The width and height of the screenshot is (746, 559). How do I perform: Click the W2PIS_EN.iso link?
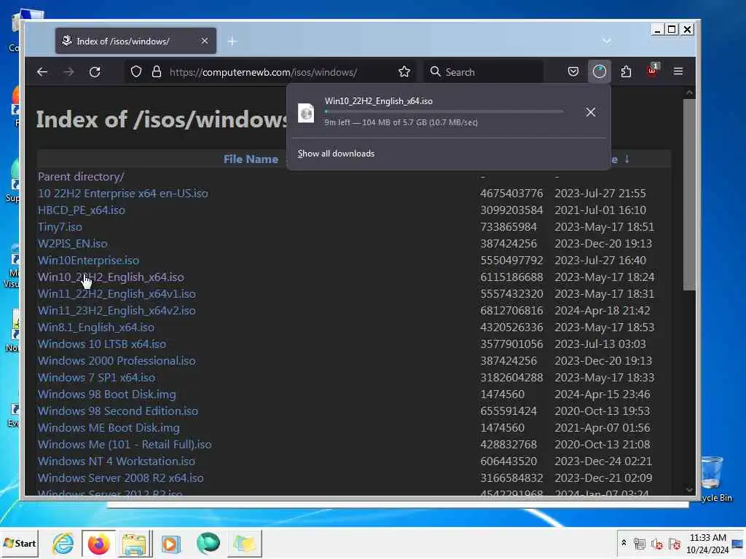[72, 244]
